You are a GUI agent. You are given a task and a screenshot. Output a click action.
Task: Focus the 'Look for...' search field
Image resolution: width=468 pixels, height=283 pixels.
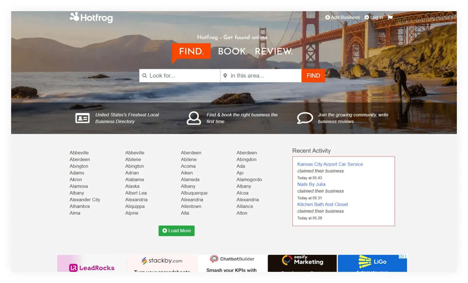click(x=180, y=76)
